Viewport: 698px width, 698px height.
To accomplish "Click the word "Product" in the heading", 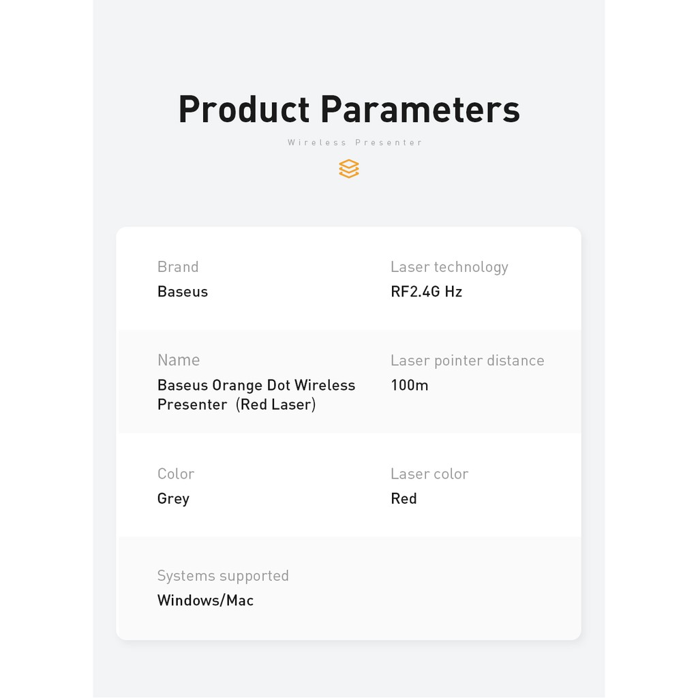I will pos(244,109).
